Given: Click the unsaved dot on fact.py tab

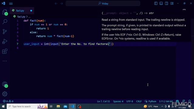Looking at the screenshot, I should [31, 11].
